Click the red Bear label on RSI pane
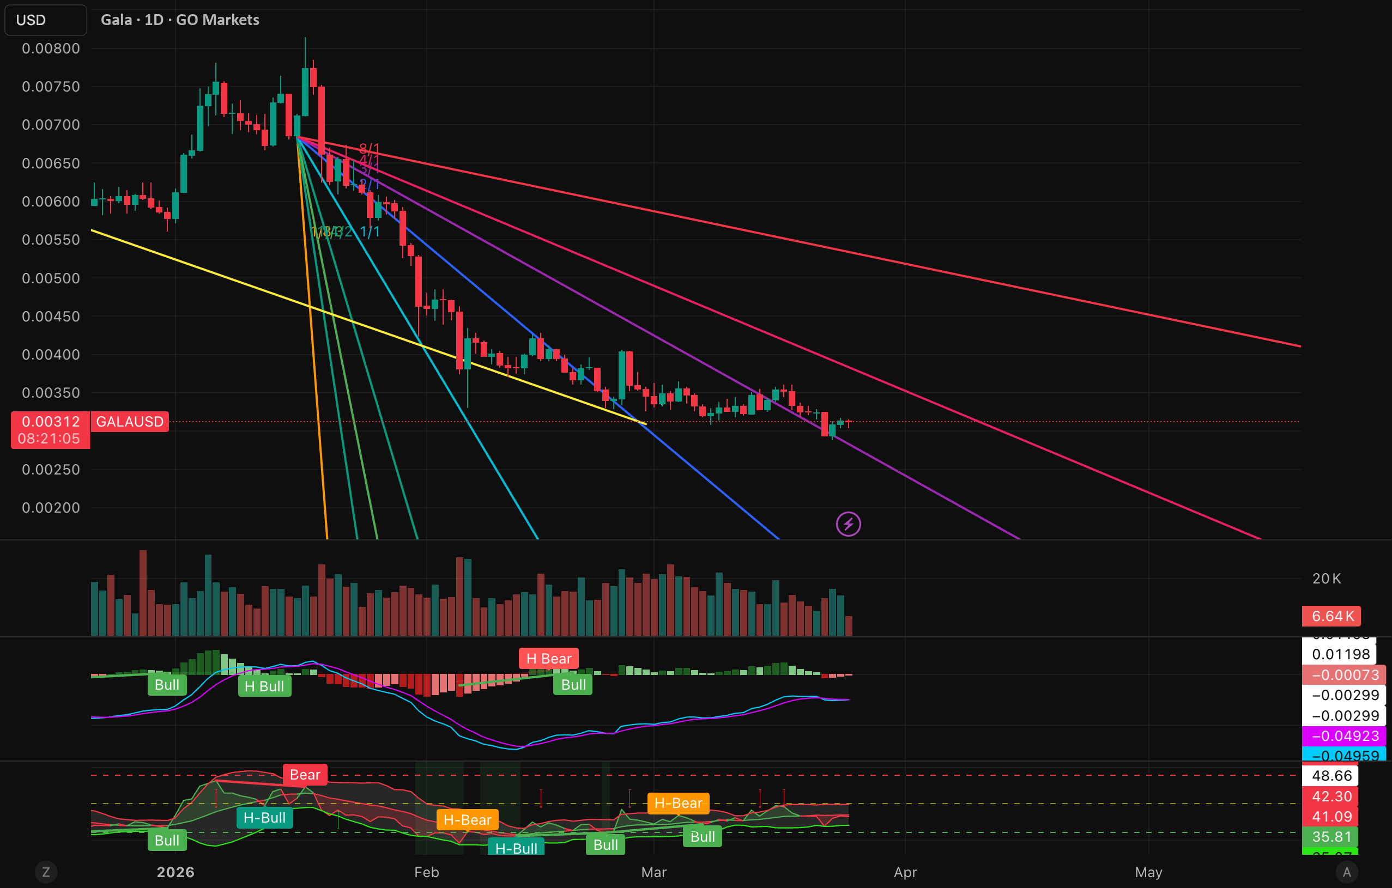Screen dimensions: 1392x888 (305, 775)
